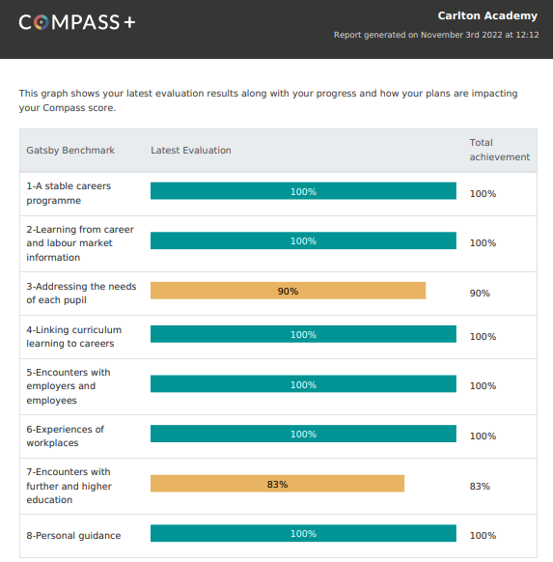Click the Linking curriculum learning 100% bar
This screenshot has height=562, width=553.
click(x=303, y=334)
